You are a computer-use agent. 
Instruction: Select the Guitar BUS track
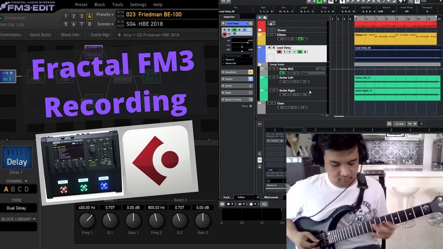(x=286, y=69)
